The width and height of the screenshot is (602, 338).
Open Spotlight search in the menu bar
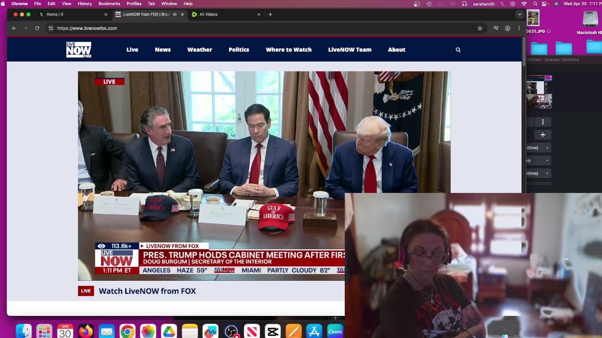pos(535,4)
